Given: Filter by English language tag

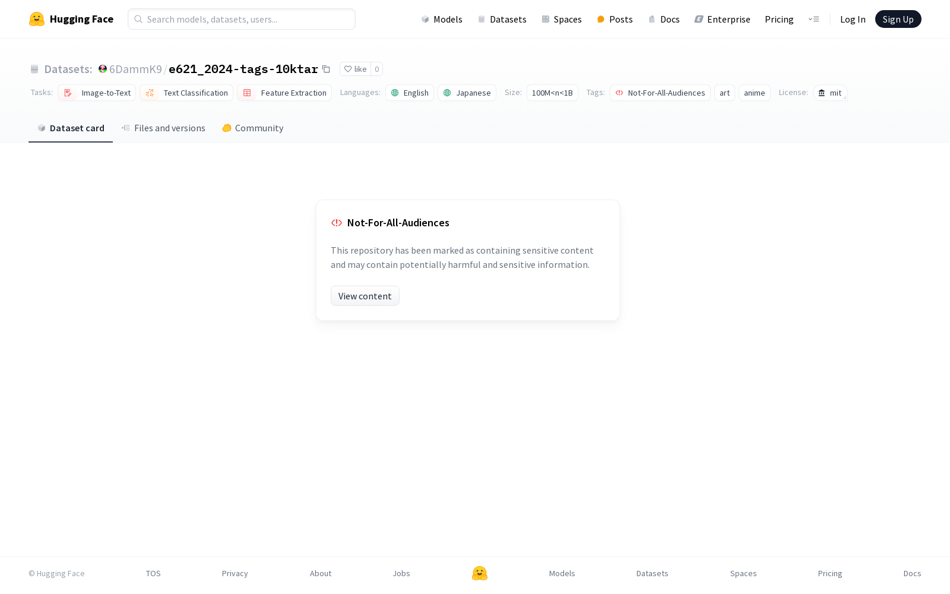Looking at the screenshot, I should point(410,93).
